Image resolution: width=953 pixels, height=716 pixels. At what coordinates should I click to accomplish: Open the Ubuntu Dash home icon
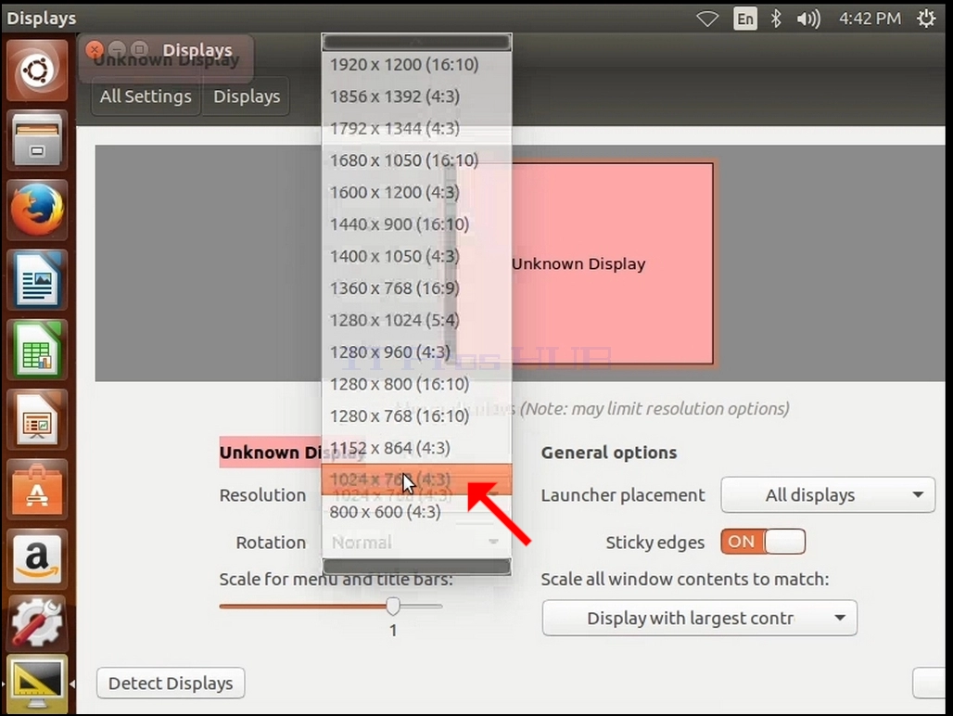[x=37, y=70]
